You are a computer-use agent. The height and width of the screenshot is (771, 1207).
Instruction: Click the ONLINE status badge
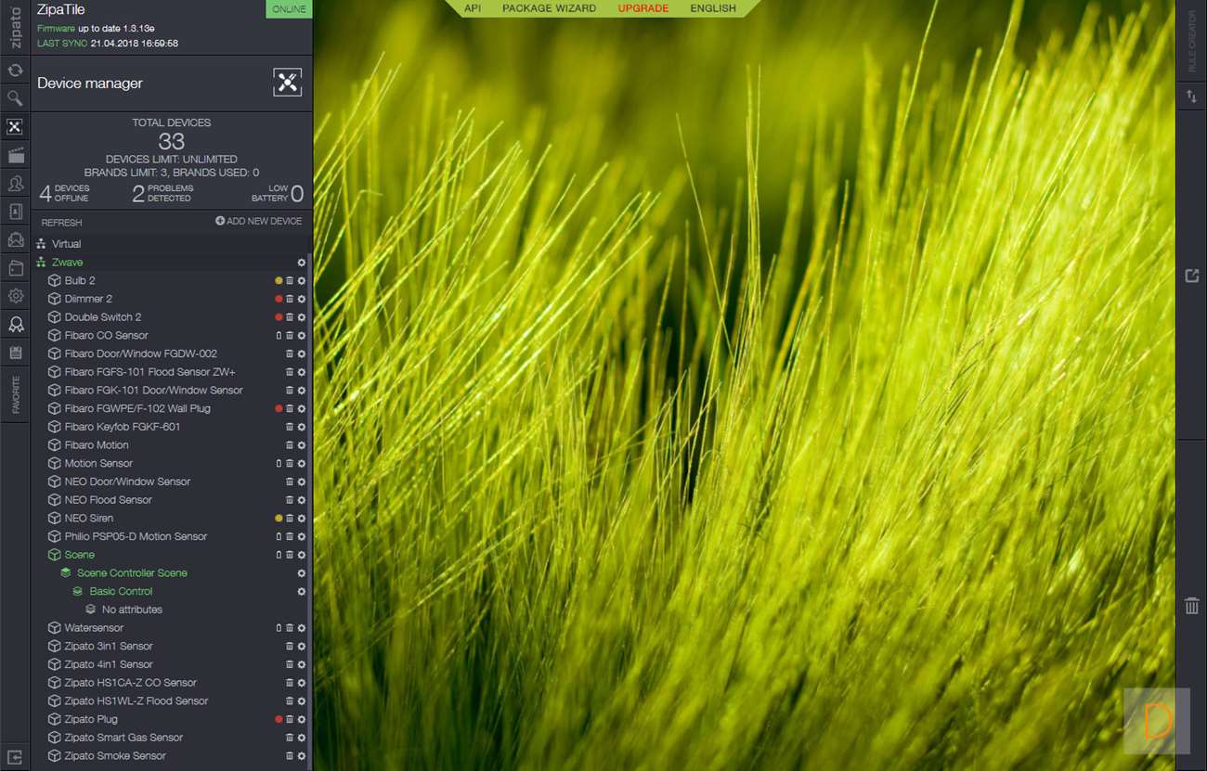(289, 9)
